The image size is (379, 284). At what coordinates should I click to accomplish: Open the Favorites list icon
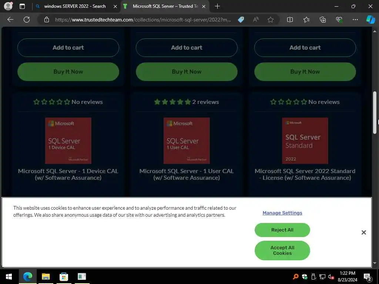(306, 20)
